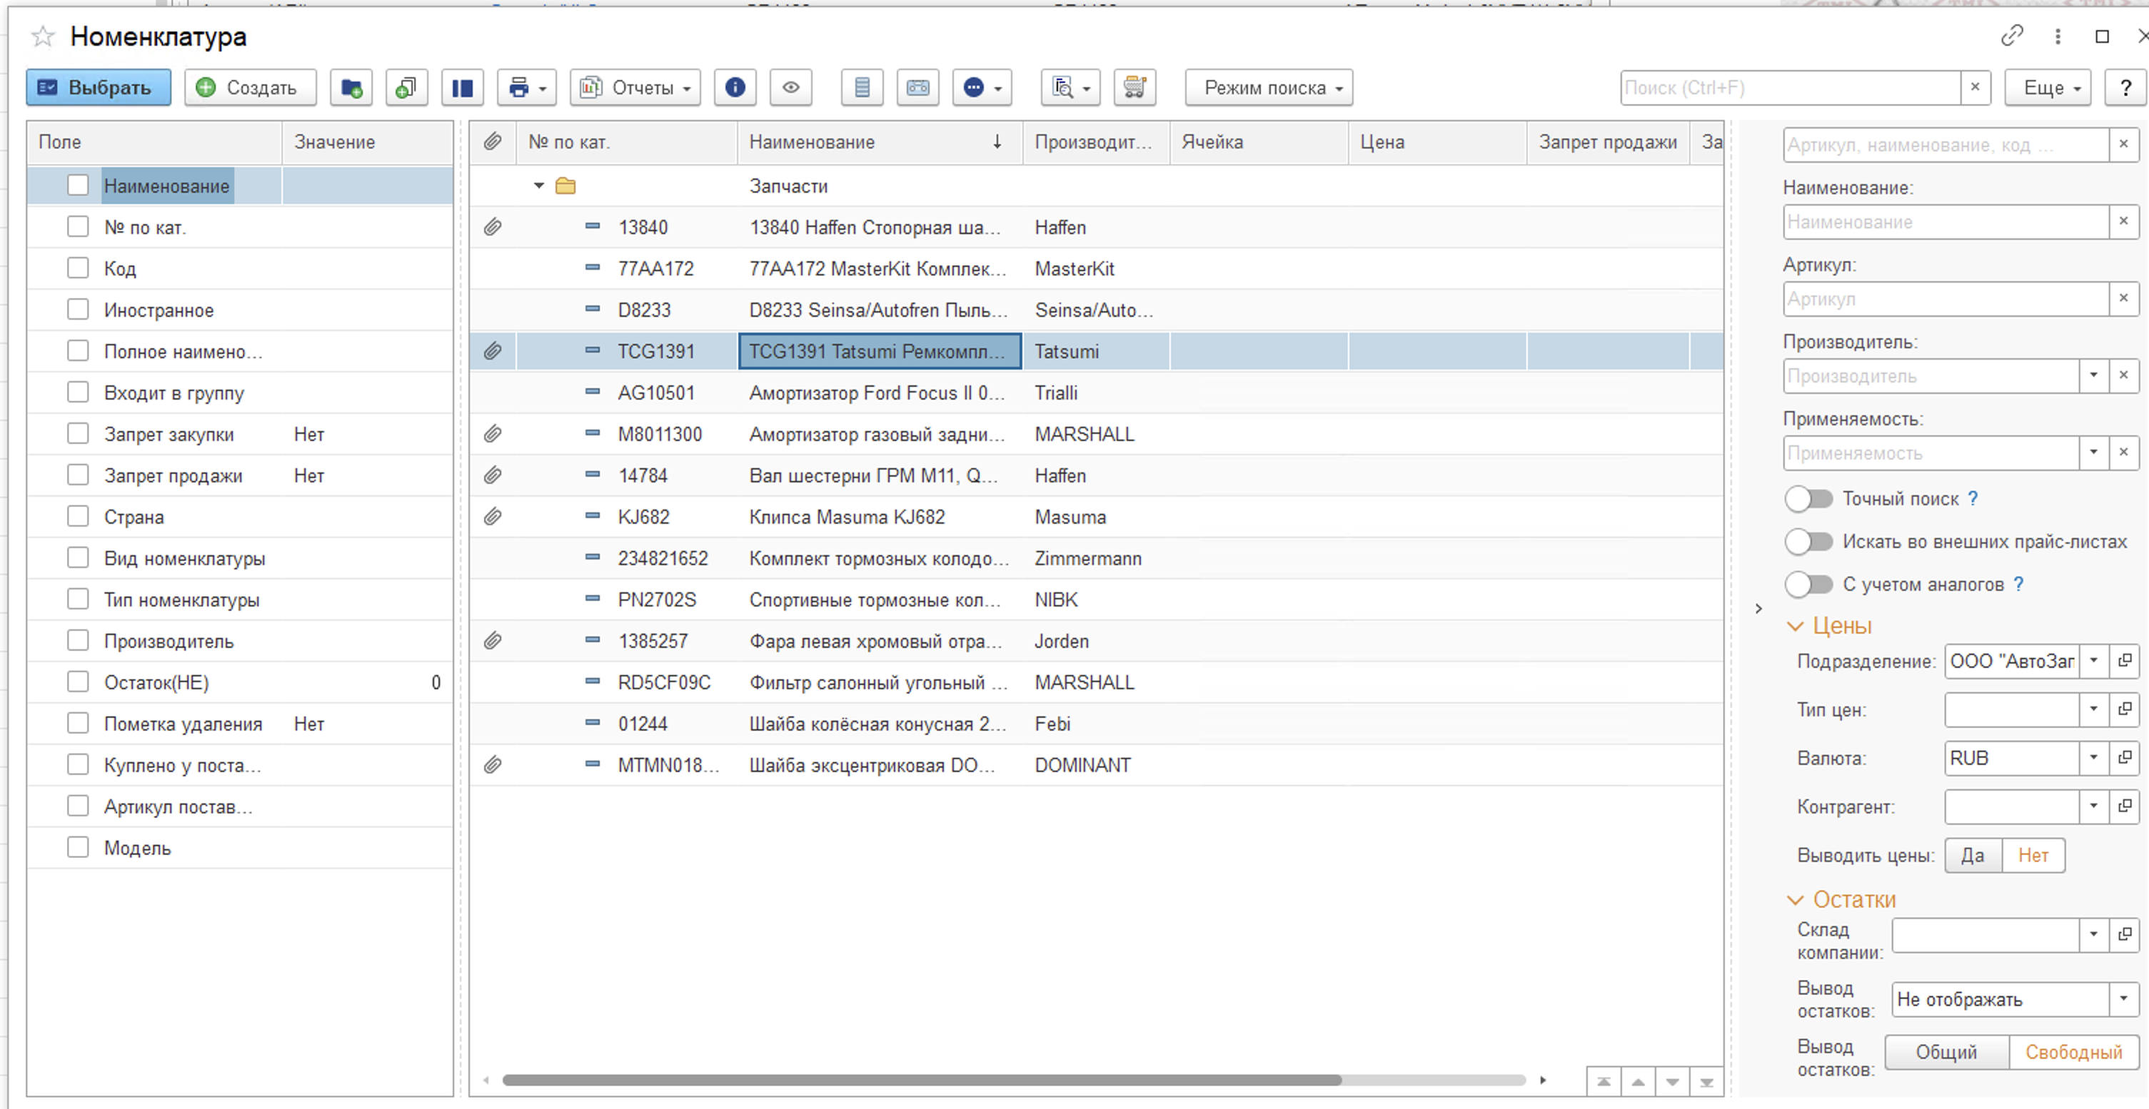Click the Производит... column header
The width and height of the screenshot is (2149, 1109).
(x=1096, y=142)
